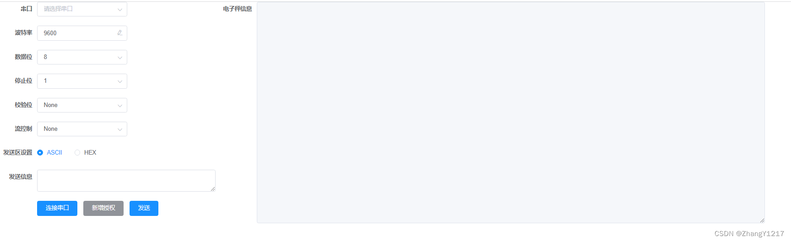Open the 校验位 dropdown showing None

[x=82, y=105]
